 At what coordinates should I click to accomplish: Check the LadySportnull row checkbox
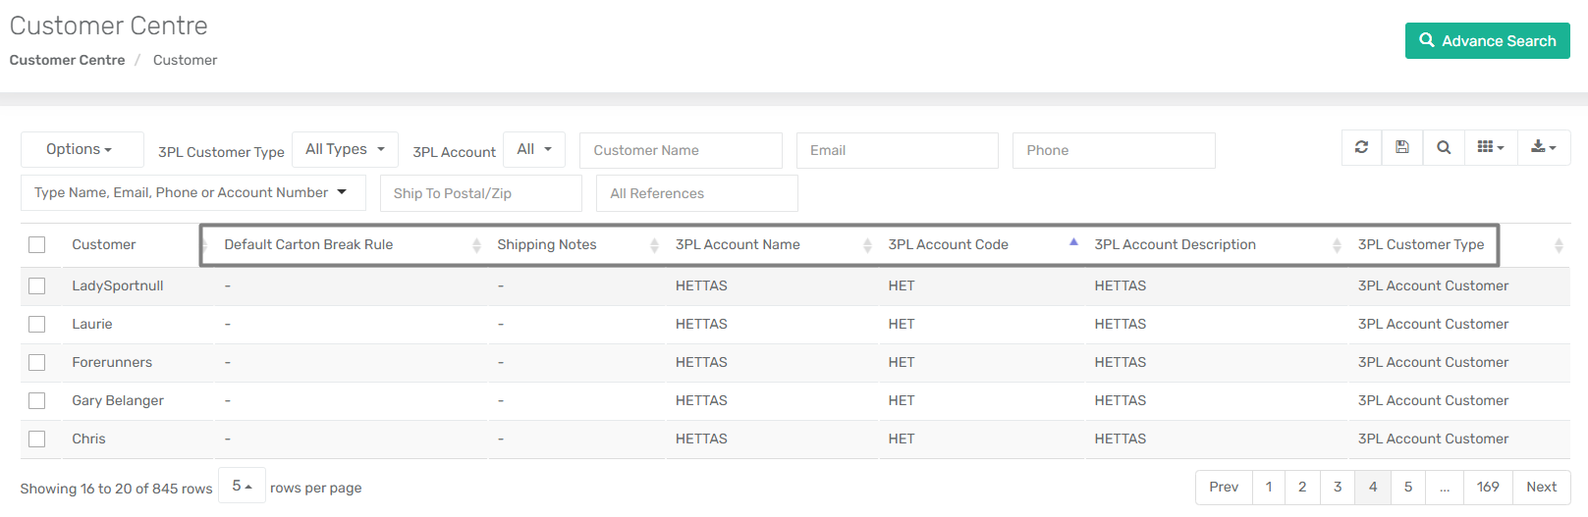click(37, 285)
